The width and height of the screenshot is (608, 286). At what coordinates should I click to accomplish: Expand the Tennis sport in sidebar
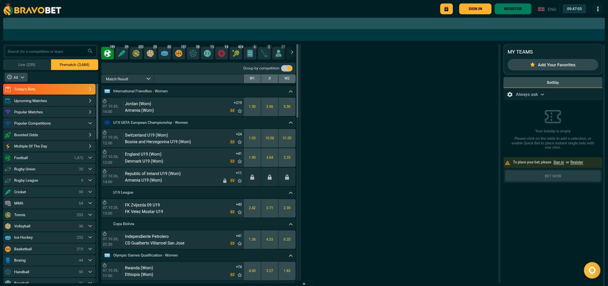click(90, 215)
